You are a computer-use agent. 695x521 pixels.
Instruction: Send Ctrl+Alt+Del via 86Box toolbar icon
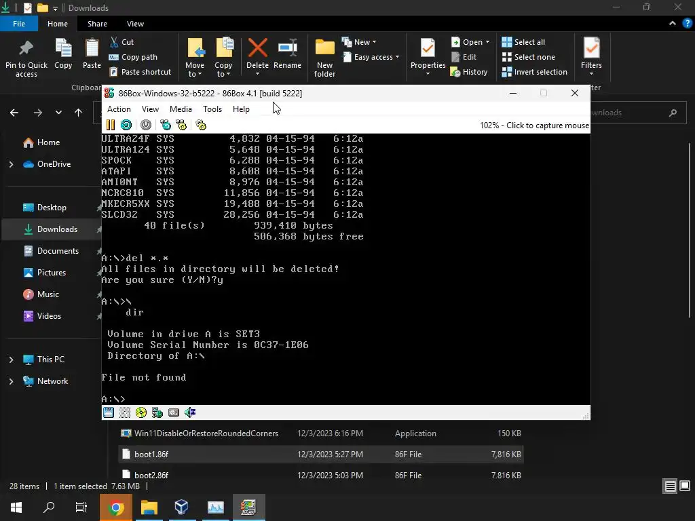[166, 125]
